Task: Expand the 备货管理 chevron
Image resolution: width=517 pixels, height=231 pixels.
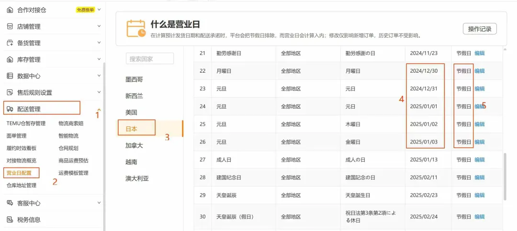Action: (99, 43)
